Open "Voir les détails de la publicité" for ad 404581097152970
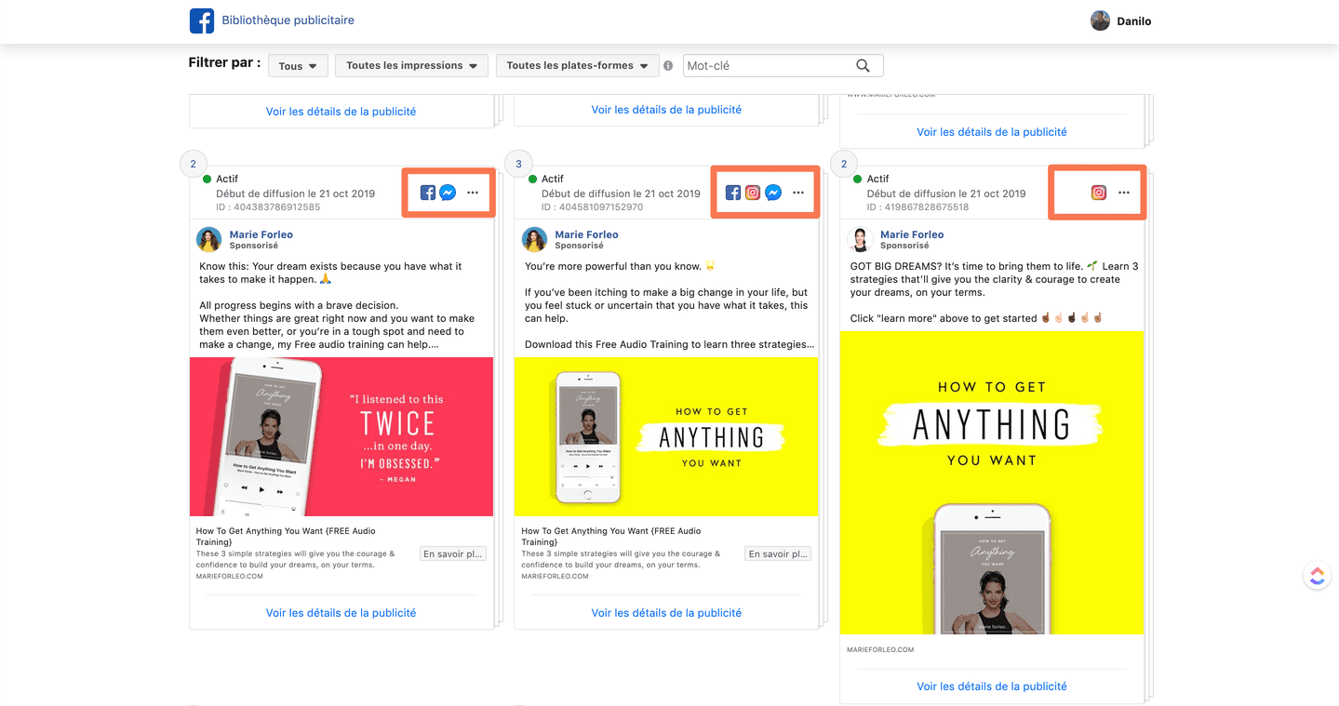The width and height of the screenshot is (1339, 706). tap(666, 613)
